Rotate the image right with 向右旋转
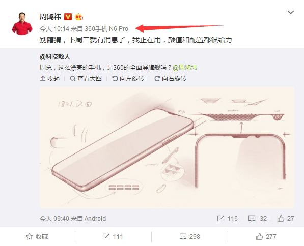 click(x=171, y=79)
